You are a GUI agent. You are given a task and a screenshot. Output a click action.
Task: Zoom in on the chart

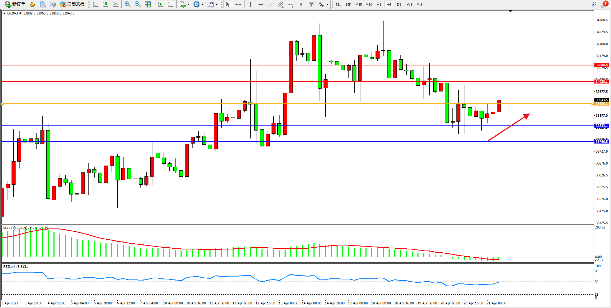127,4
